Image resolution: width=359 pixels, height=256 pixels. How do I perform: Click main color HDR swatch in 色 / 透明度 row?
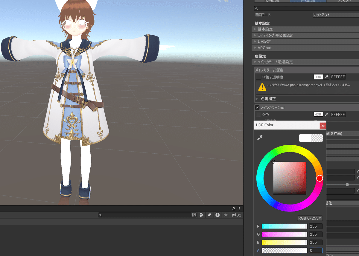(x=318, y=77)
